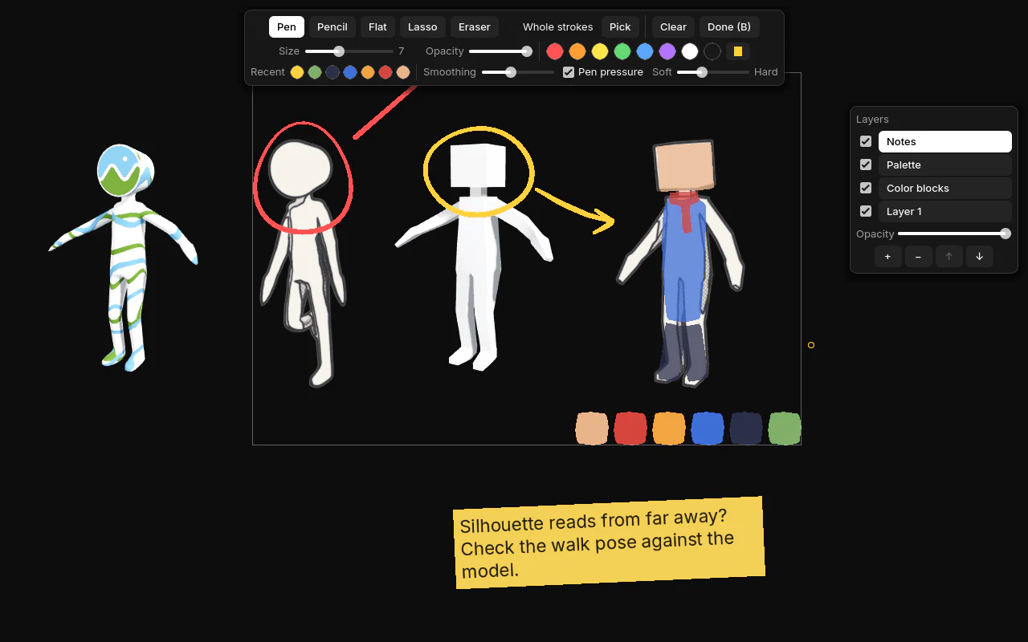This screenshot has height=642, width=1028.
Task: Toggle visibility of the Palette layer
Action: tap(866, 165)
